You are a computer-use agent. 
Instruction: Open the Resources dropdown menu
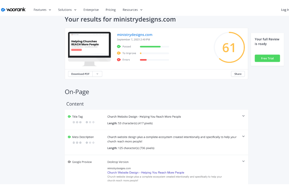coord(132,10)
